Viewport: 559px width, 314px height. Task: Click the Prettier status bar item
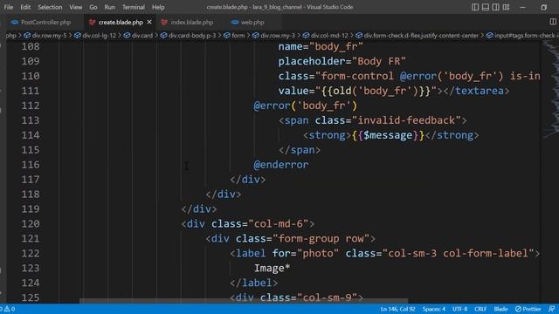[528, 309]
